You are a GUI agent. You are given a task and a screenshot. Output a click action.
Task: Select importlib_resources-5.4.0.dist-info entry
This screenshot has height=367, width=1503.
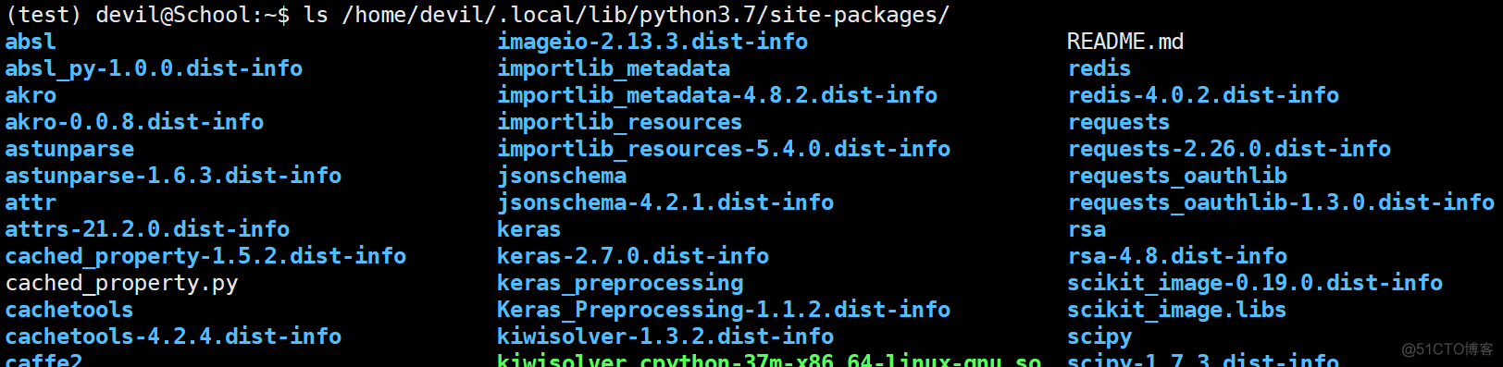point(724,149)
